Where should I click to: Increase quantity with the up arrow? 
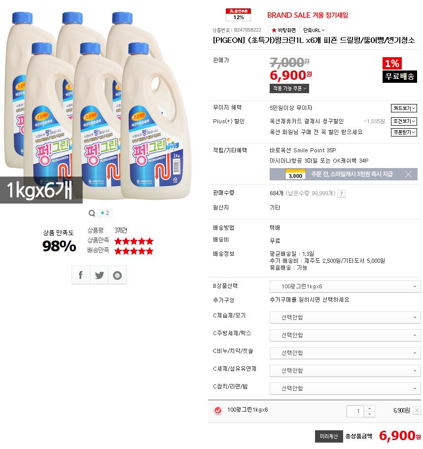[369, 408]
